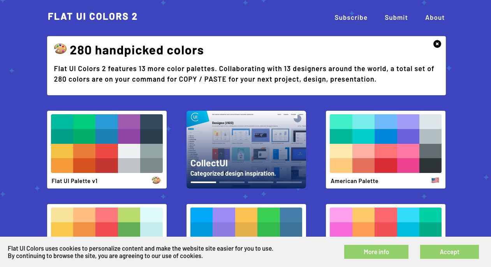Select last slide indicator in CollectUI carousel
The image size is (491, 267).
pos(289,182)
